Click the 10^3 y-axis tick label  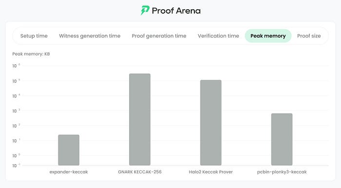coord(16,111)
